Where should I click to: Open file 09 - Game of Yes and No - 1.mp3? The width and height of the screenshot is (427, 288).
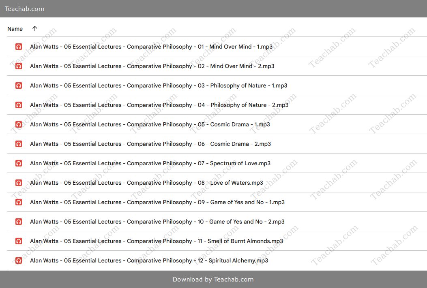coord(157,202)
